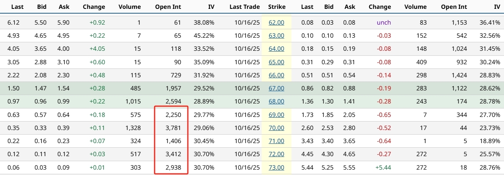Select the 1,328 volume cell

[x=132, y=128]
